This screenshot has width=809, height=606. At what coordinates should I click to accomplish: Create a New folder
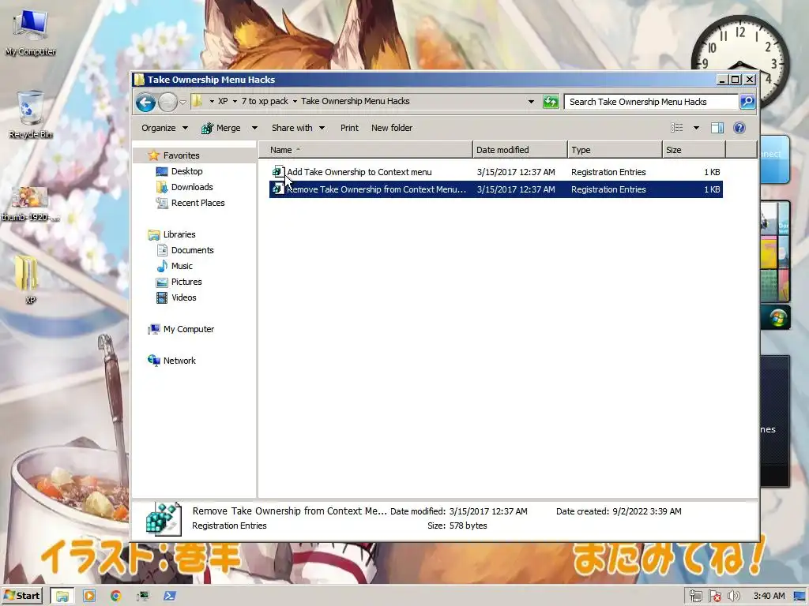click(x=392, y=128)
